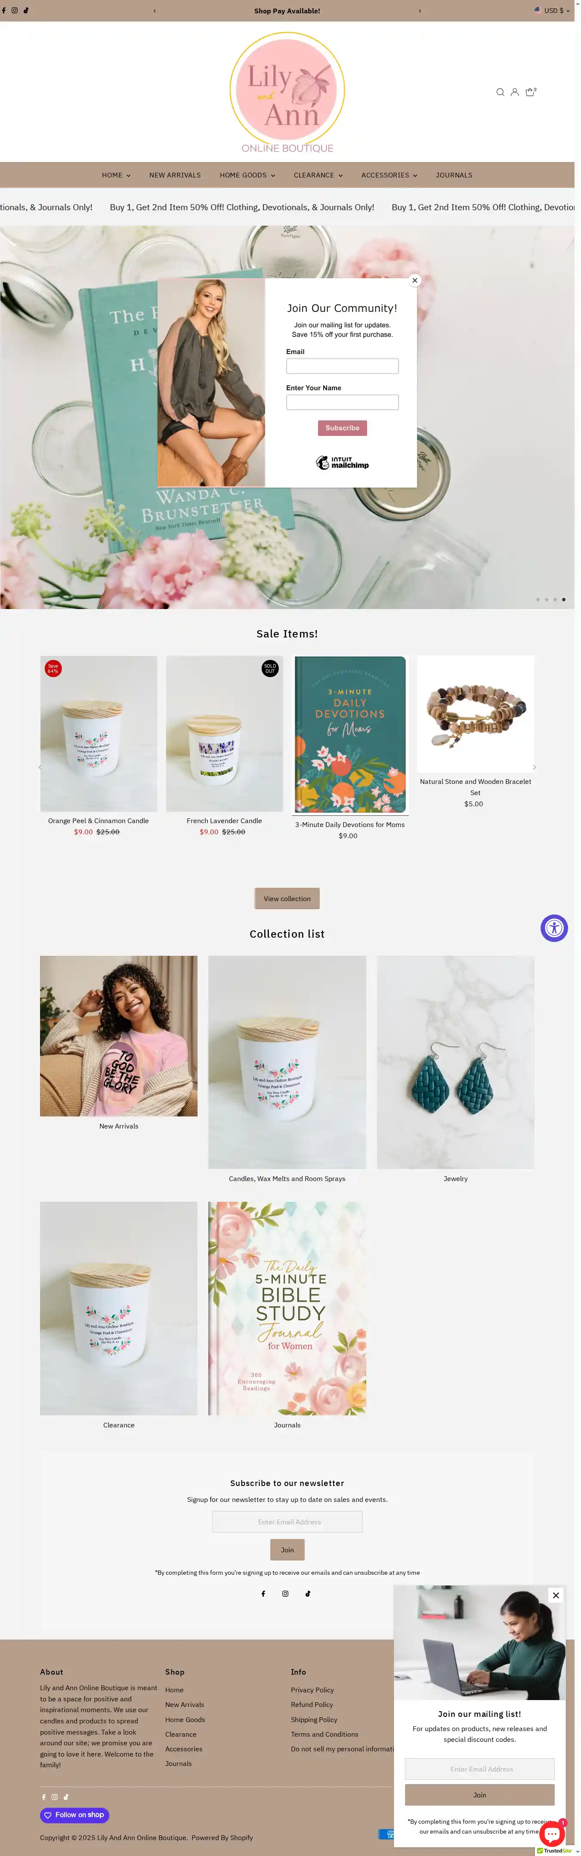581x1856 pixels.
Task: Open the Journals menu item
Action: [454, 175]
